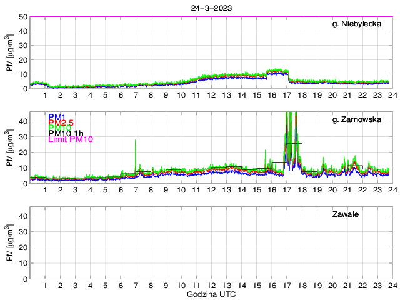Click the raised plateau near hour 16 in Niebylecka plot
The height and width of the screenshot is (300, 400).
click(277, 72)
